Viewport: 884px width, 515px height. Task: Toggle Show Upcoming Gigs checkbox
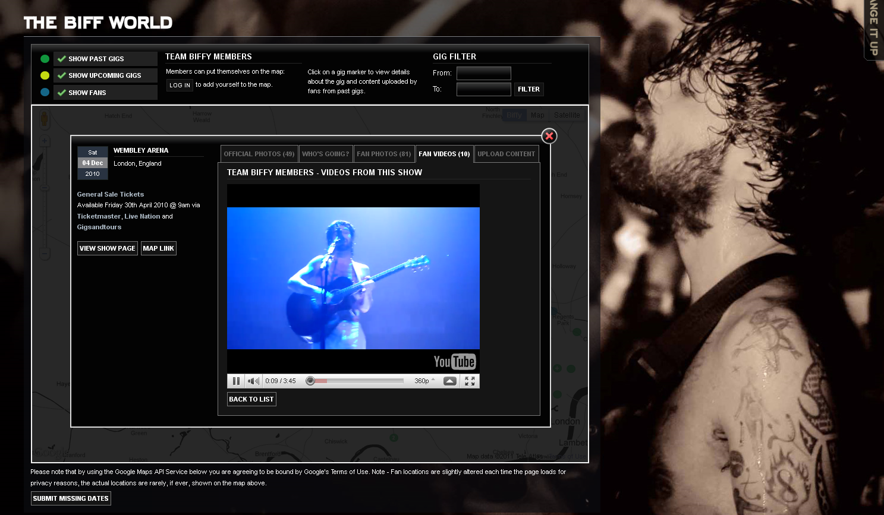[x=62, y=75]
